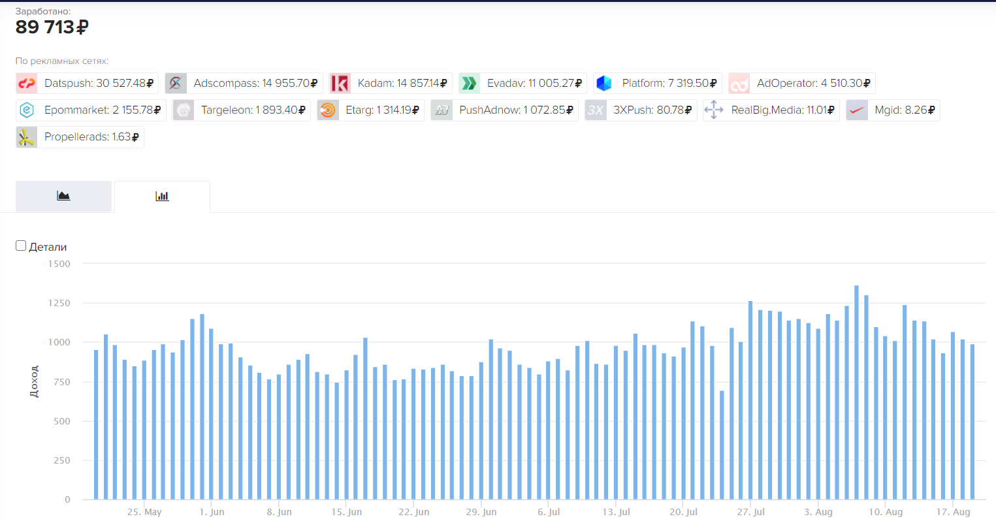The width and height of the screenshot is (996, 523).
Task: Click the Заработано label
Action: click(x=43, y=11)
